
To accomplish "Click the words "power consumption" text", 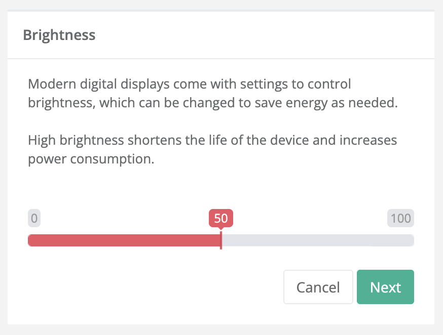I will [91, 159].
